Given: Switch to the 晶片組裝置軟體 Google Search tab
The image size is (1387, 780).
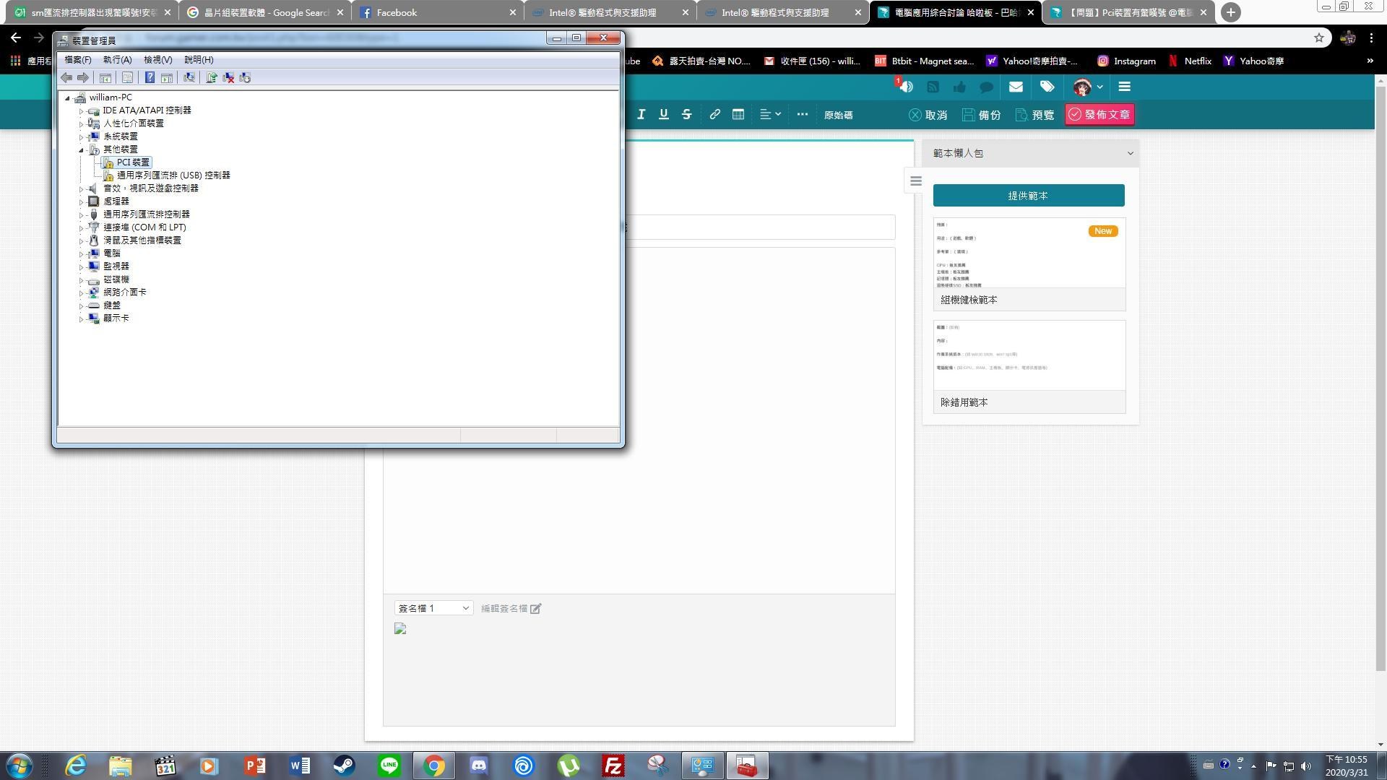Looking at the screenshot, I should click(x=265, y=12).
